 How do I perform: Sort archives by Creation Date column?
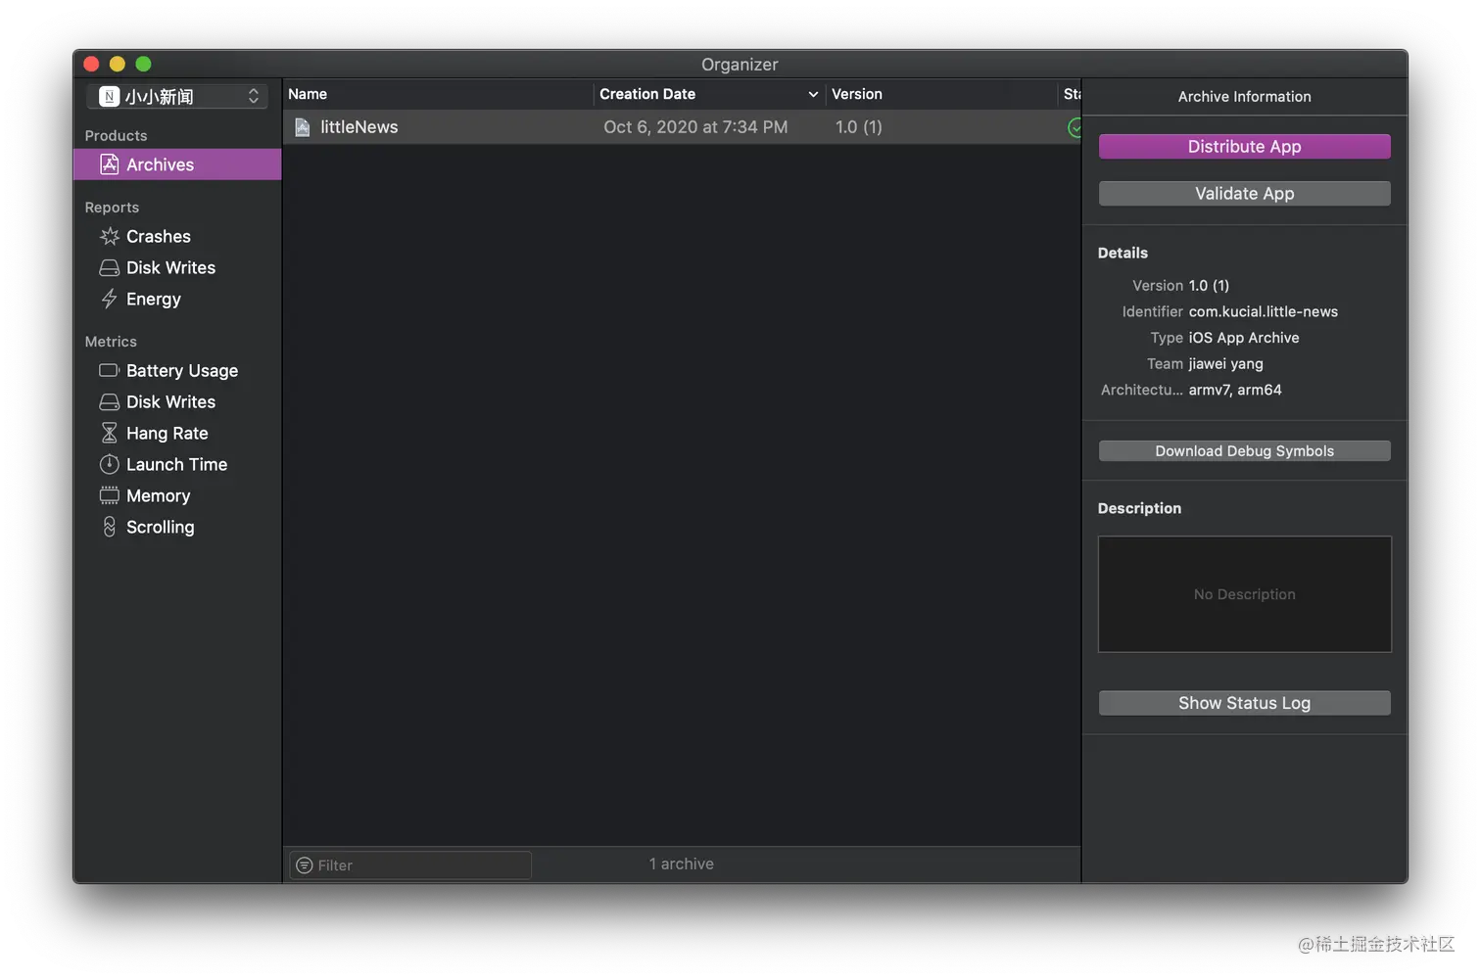click(x=709, y=94)
